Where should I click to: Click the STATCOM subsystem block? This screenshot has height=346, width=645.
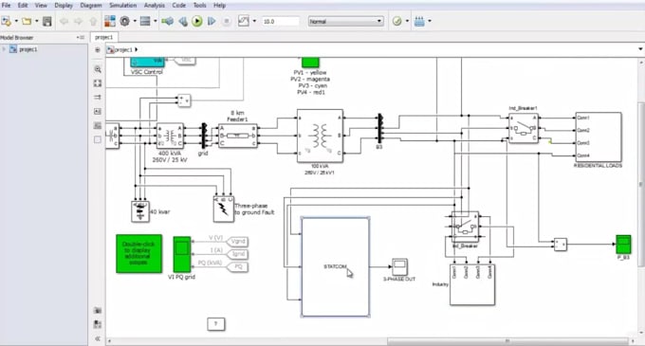point(335,267)
